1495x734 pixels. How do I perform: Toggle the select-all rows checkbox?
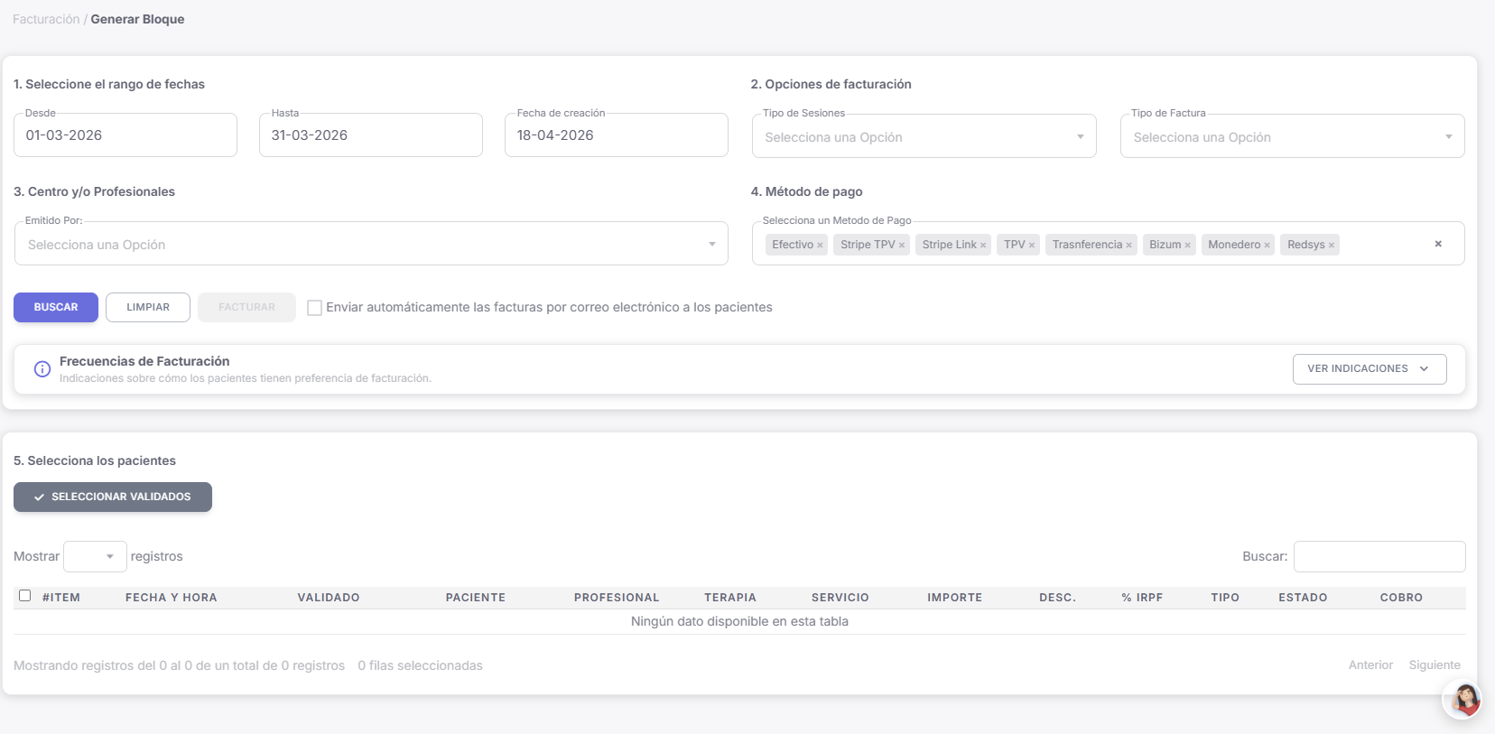point(25,596)
